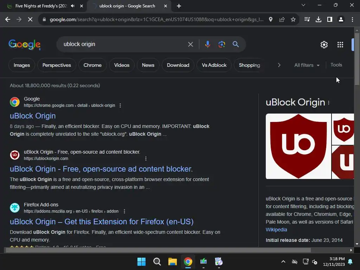
Task: Click the address bar URL
Action: pos(156,20)
